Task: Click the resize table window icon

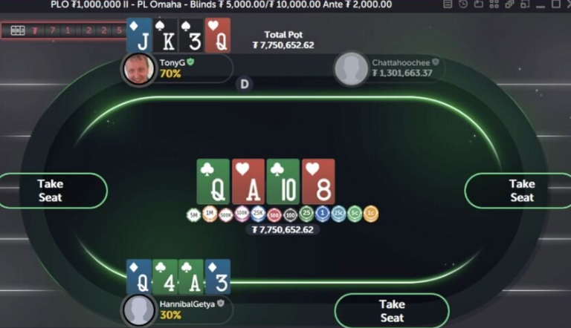Action: point(525,4)
